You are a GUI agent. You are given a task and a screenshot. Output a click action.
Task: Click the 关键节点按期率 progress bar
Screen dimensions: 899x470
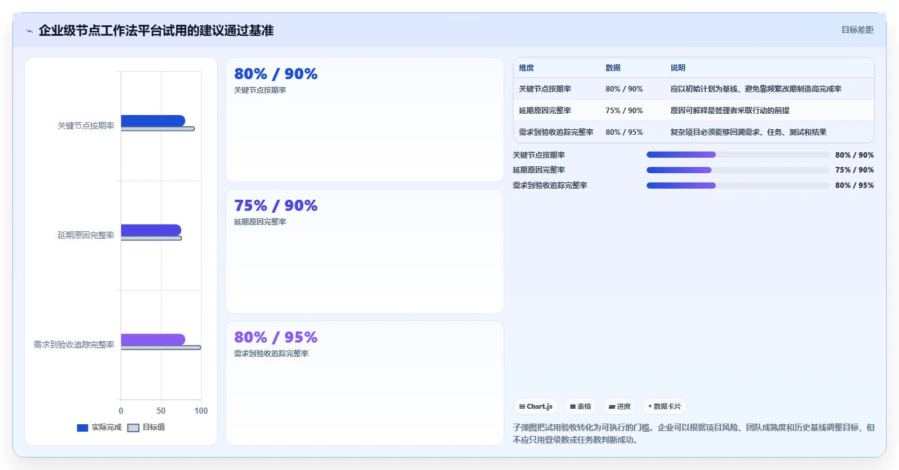[738, 155]
